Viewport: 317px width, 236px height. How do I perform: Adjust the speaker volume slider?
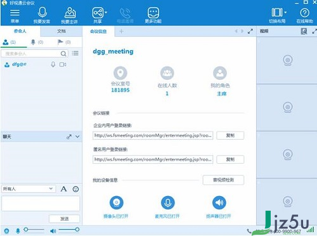tap(69, 230)
